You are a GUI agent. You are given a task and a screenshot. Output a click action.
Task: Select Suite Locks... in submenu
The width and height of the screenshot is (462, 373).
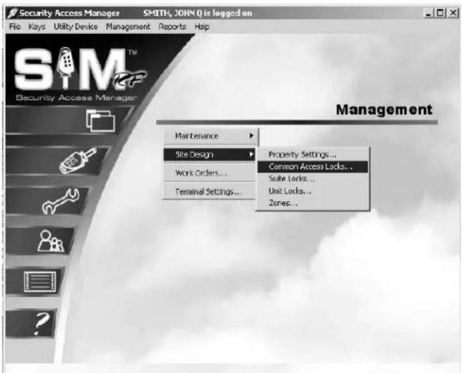313,179
